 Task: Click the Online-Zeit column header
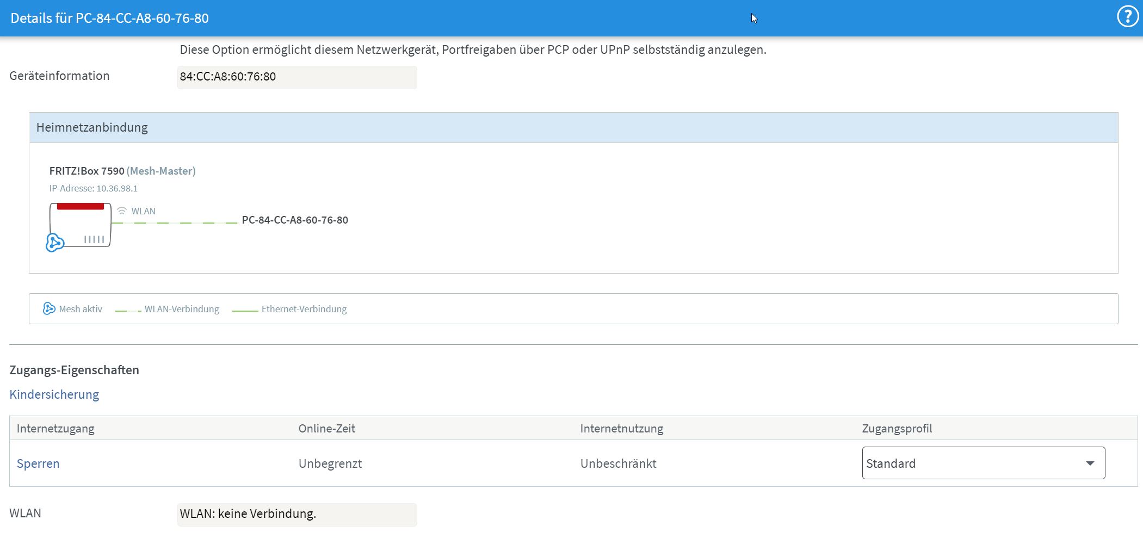[326, 428]
